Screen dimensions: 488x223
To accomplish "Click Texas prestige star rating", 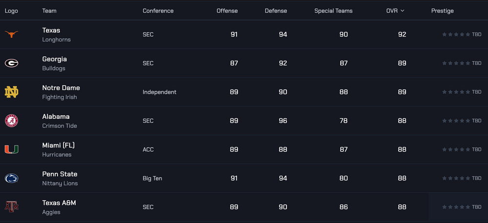I will (x=456, y=35).
